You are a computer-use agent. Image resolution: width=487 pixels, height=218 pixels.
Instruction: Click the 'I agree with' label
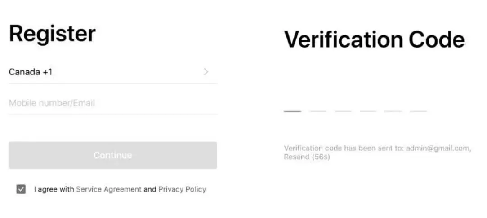54,189
